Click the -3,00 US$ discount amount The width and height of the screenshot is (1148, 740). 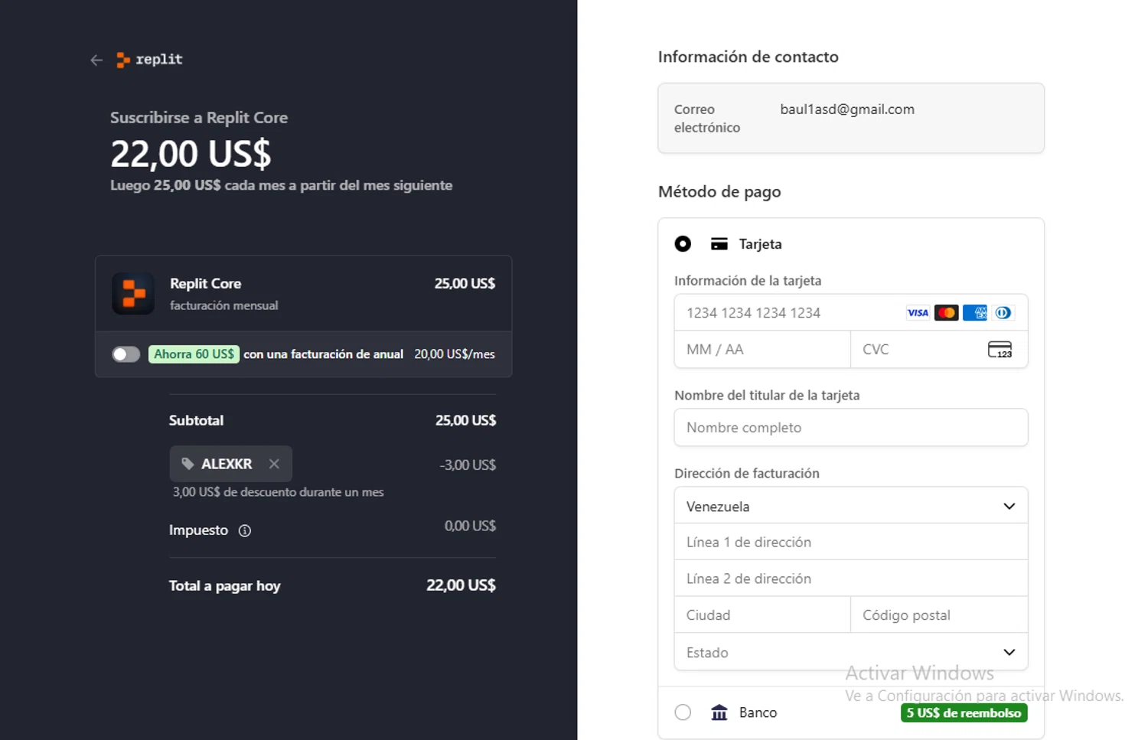coord(468,465)
